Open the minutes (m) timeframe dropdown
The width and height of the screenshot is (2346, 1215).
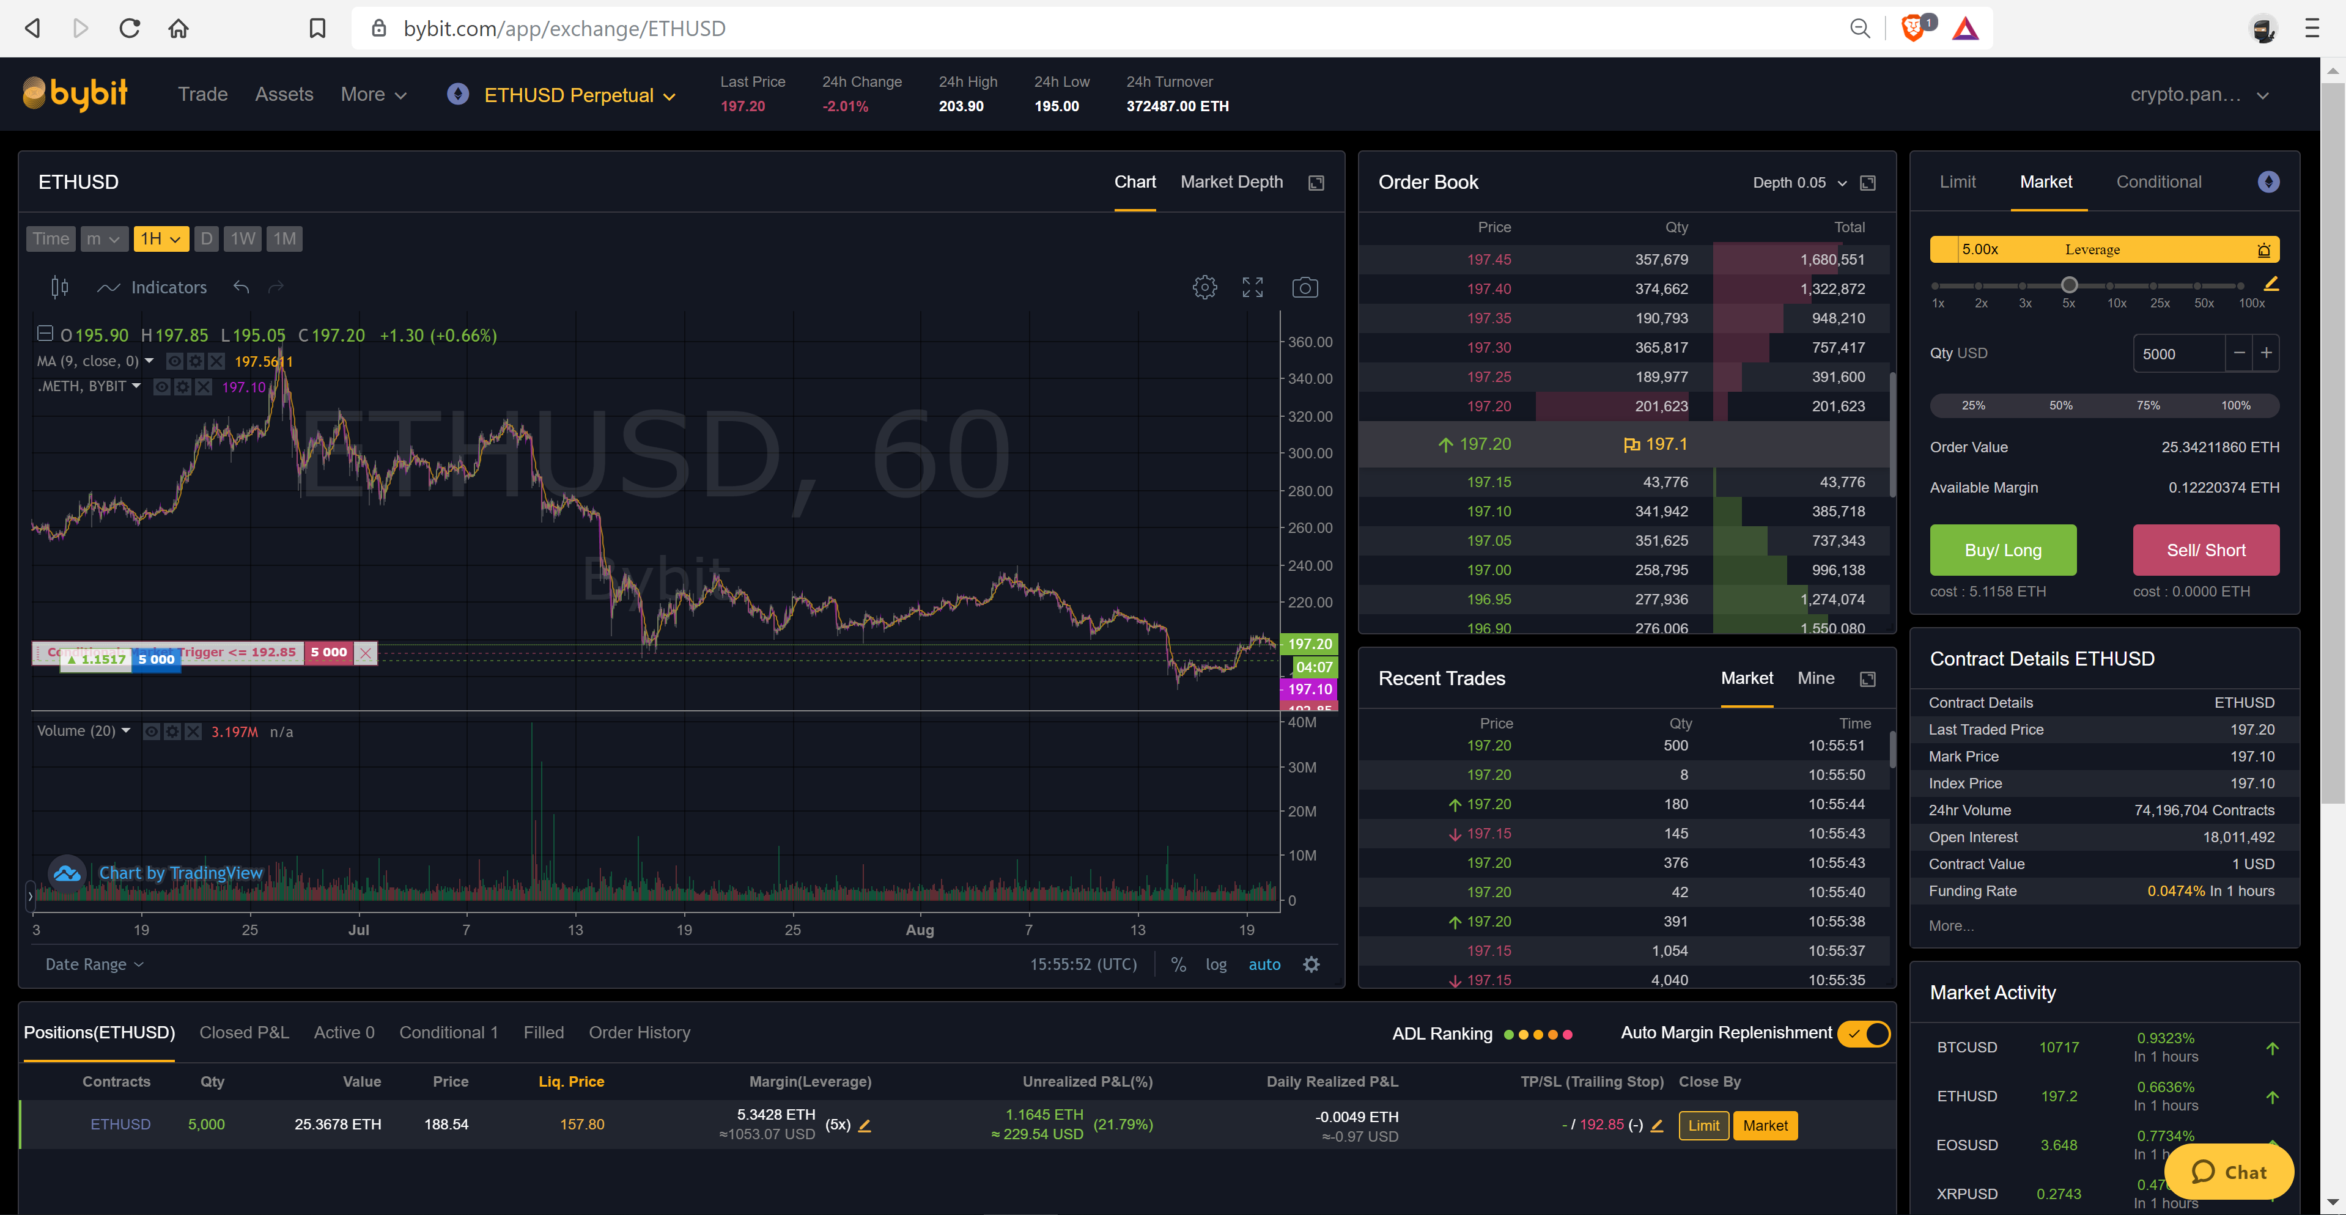pyautogui.click(x=104, y=238)
